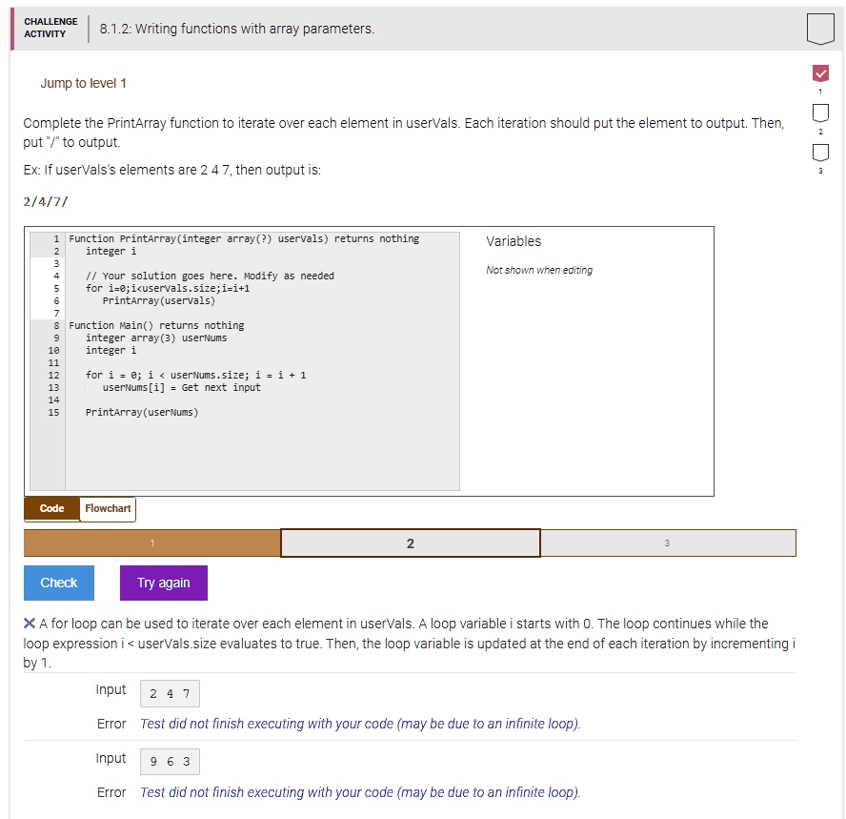The image size is (846, 819).
Task: Select the level 2 shield badge
Action: click(820, 113)
